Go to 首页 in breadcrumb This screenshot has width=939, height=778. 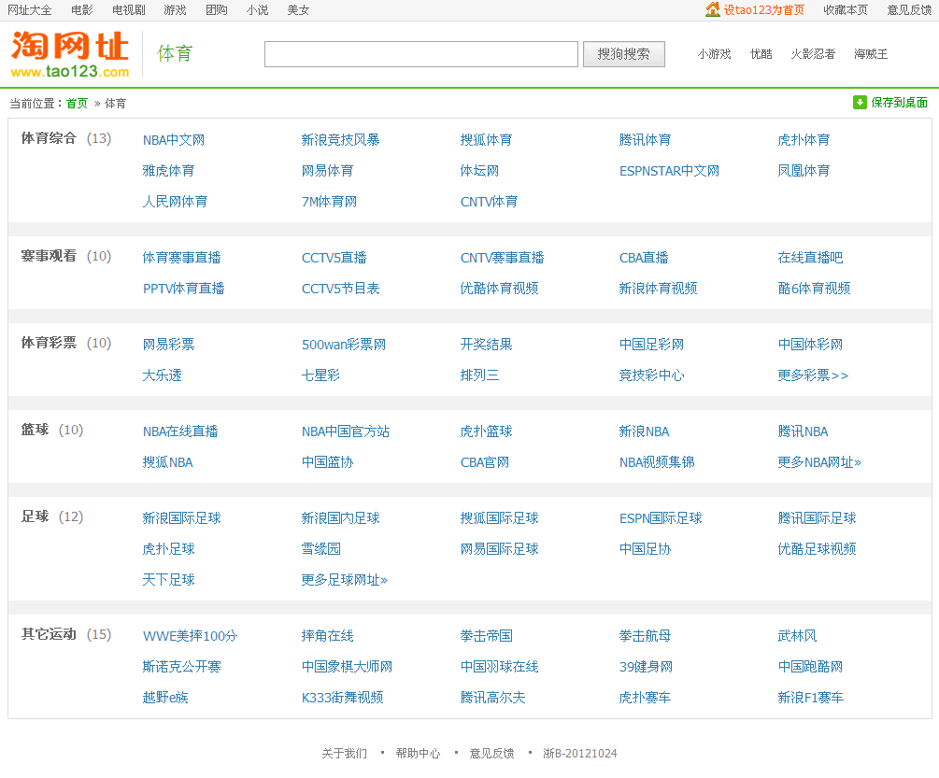coord(77,104)
